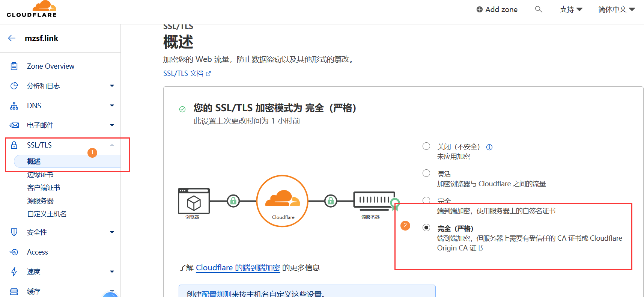The width and height of the screenshot is (644, 297).
Task: Expand the DNS menu arrow
Action: [112, 106]
